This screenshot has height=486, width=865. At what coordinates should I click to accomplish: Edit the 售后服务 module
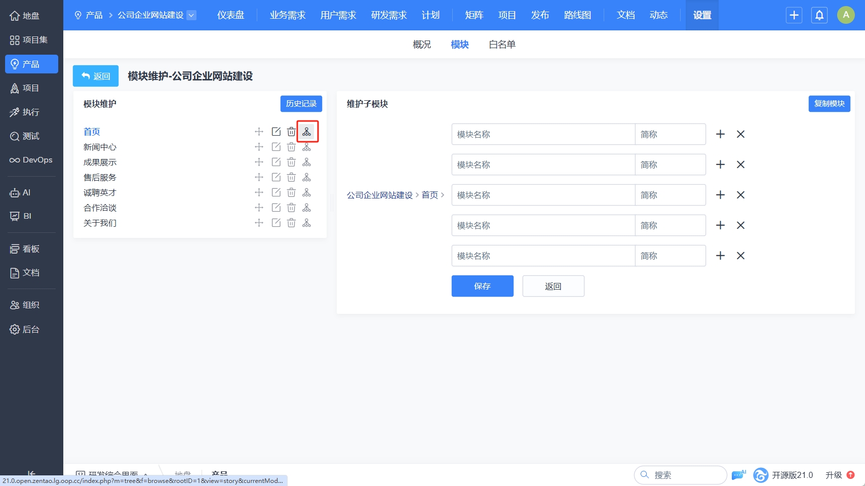coord(276,177)
